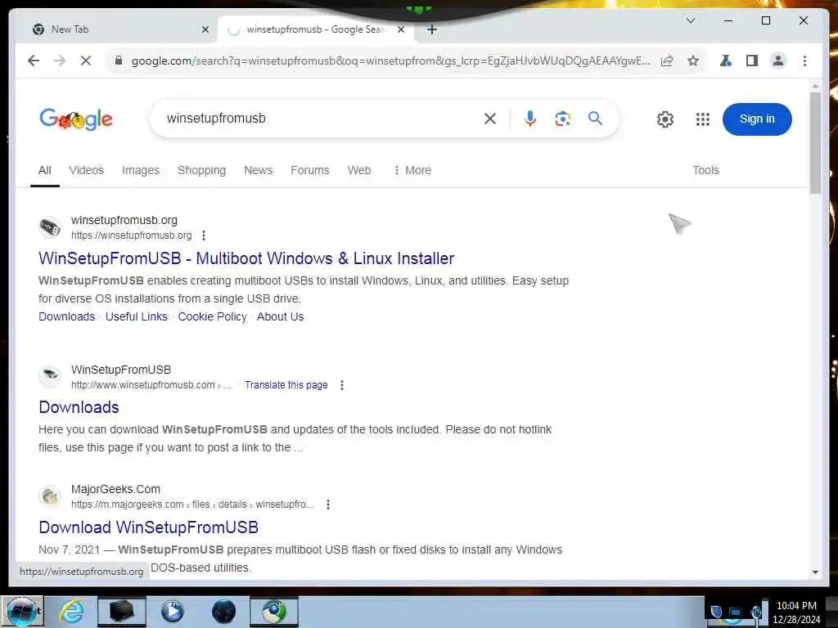Bookmark this page with the star icon
Screen dimensions: 838x628
pyautogui.click(x=693, y=61)
